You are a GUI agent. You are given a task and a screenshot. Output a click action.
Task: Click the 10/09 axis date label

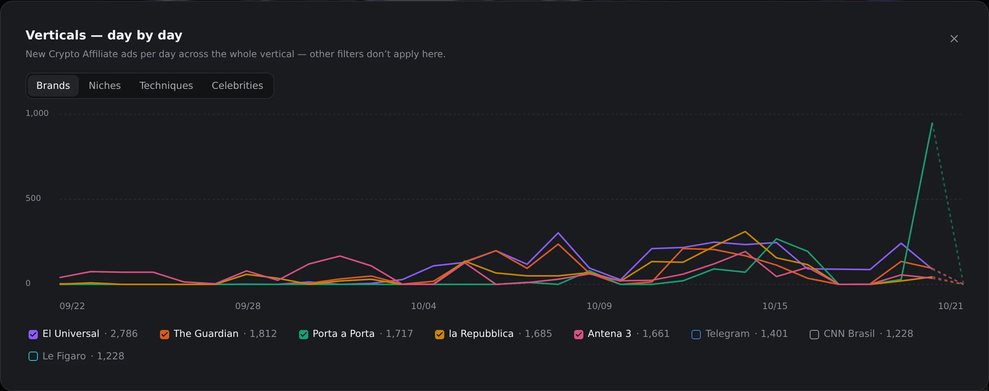[x=599, y=306]
